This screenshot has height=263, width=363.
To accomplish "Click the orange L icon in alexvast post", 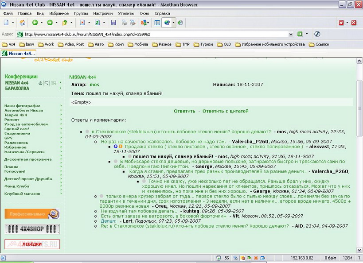I will coord(121,147).
